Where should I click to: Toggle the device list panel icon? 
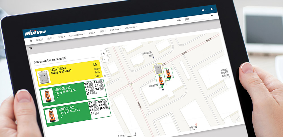[x=31, y=48]
